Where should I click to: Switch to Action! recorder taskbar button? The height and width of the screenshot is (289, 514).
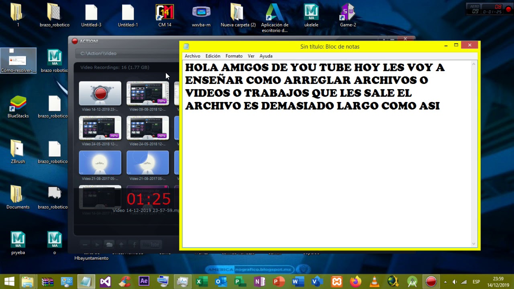click(x=431, y=281)
